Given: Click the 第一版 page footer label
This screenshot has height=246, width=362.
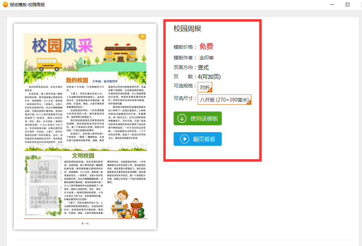Looking at the screenshot, I should (85, 223).
